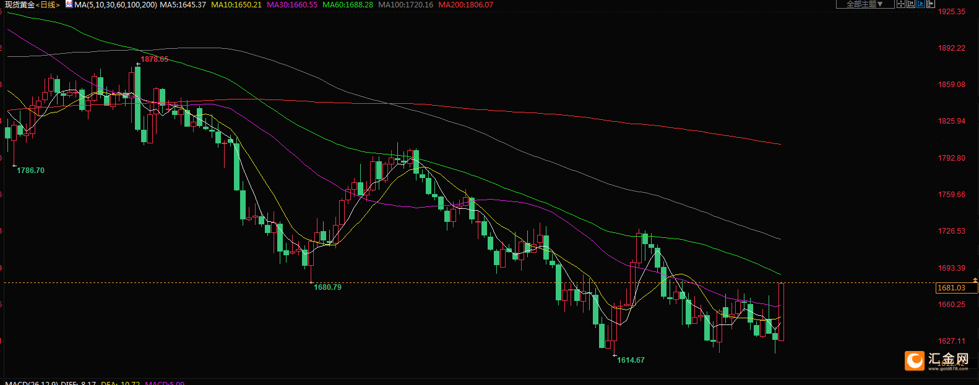This screenshot has height=385, width=979.
Task: Click the 1792.80 price axis label
Action: pos(952,158)
